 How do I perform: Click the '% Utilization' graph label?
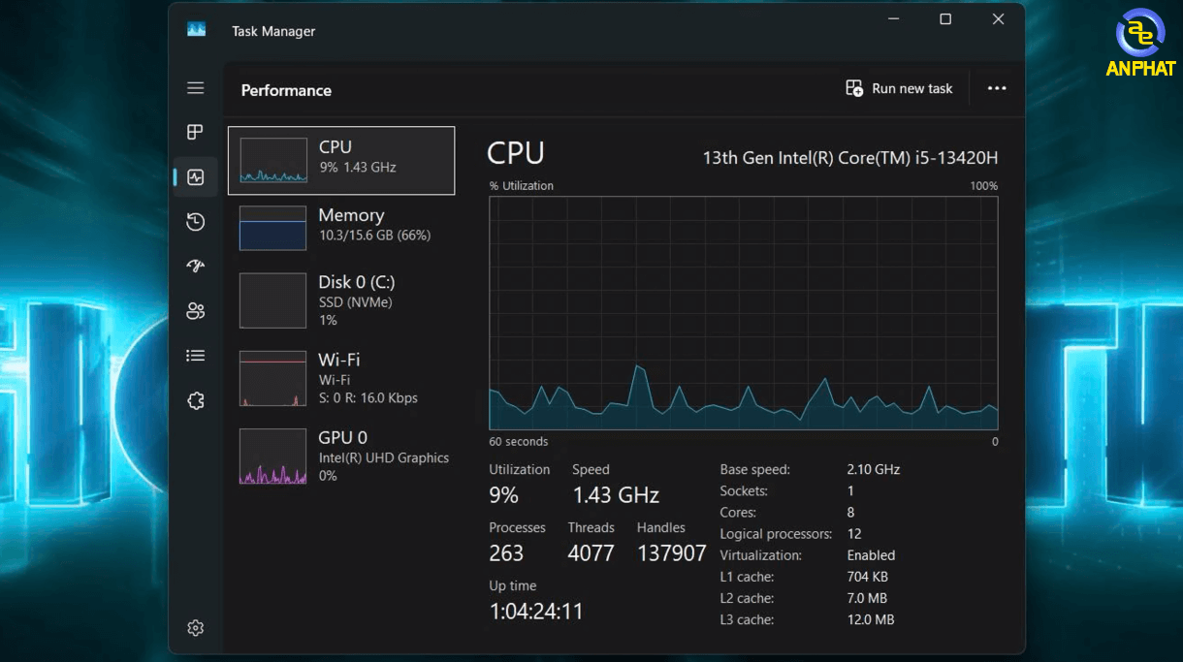point(522,185)
